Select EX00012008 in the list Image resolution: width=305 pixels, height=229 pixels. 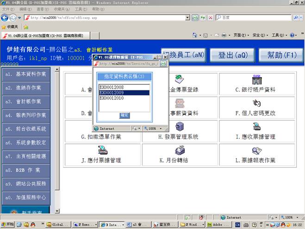112,87
